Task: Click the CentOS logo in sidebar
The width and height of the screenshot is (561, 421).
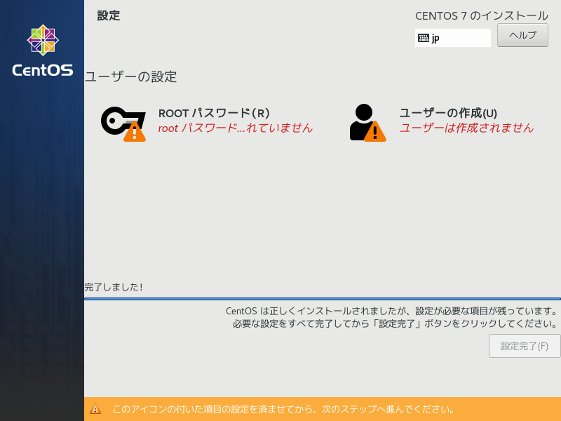Action: tap(43, 51)
